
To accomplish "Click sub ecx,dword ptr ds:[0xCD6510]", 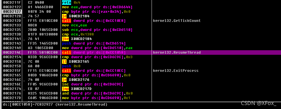I will point(97,30).
